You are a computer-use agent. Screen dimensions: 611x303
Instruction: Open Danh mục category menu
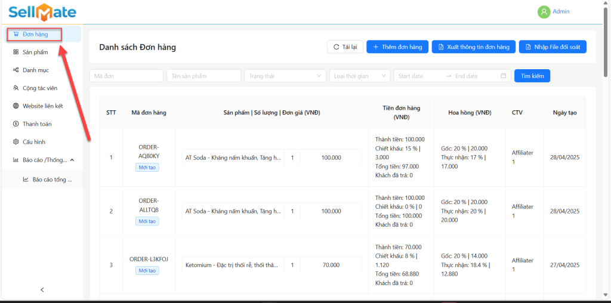(x=35, y=70)
